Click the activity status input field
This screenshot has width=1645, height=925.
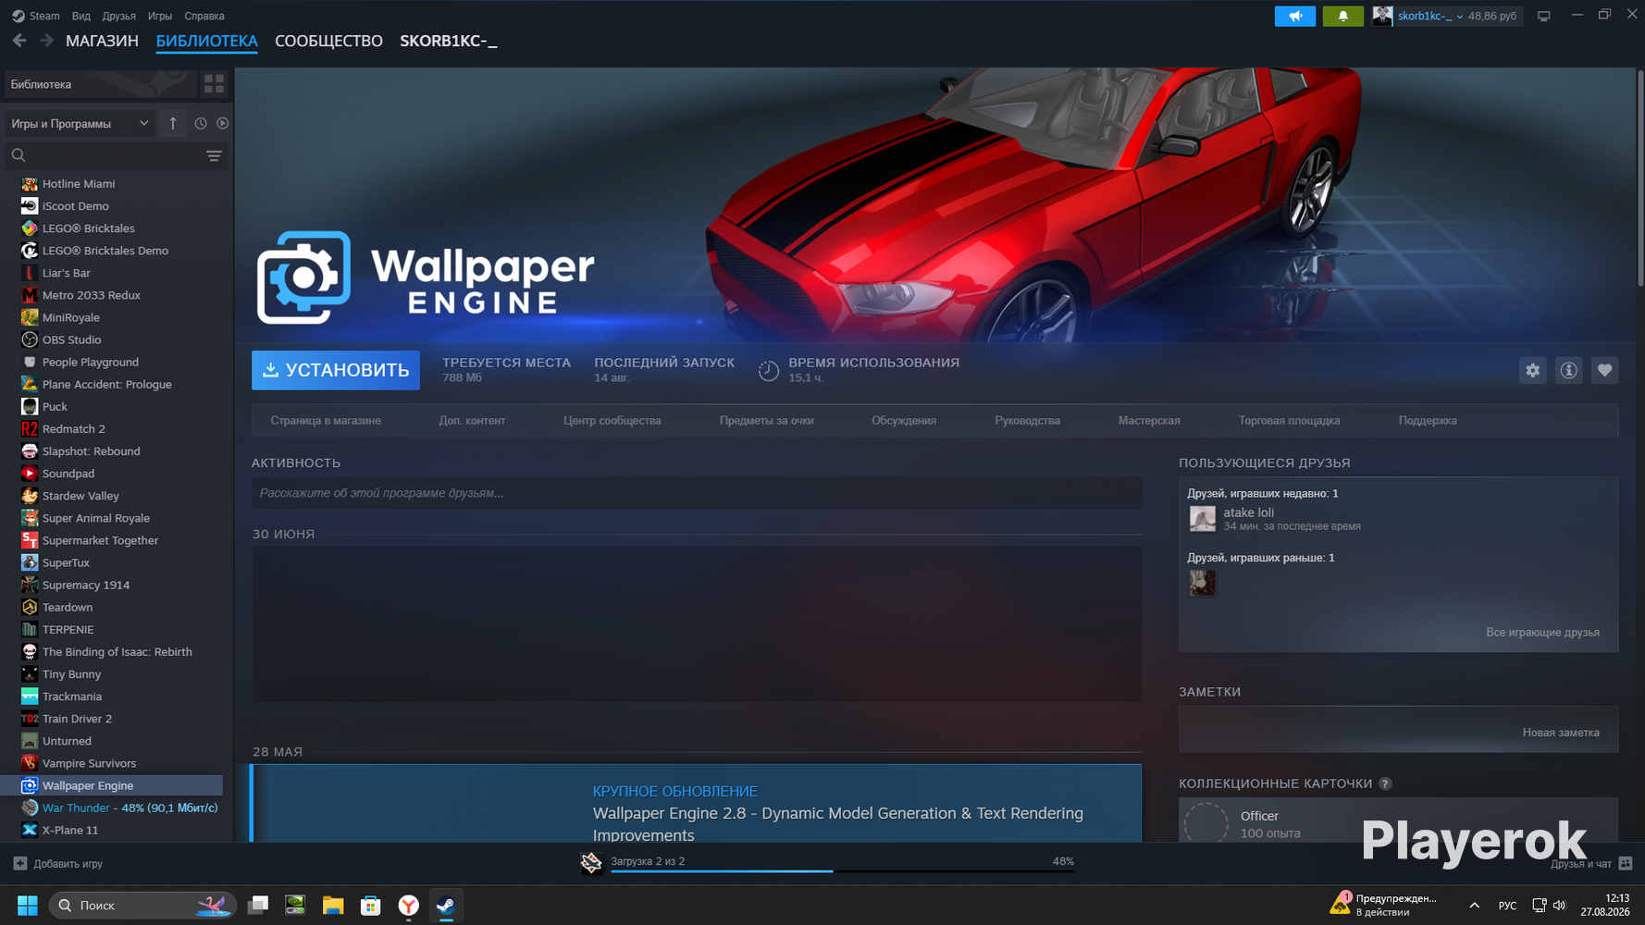[697, 493]
